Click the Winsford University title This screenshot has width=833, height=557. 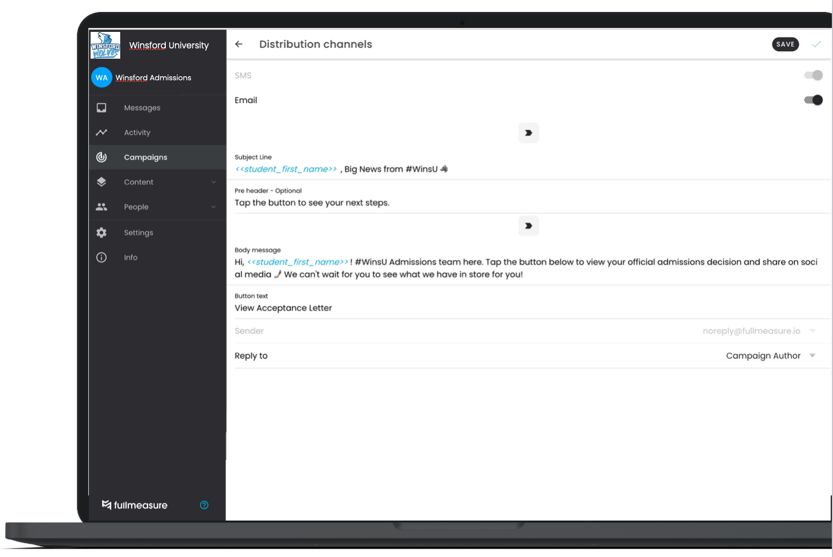(x=169, y=45)
